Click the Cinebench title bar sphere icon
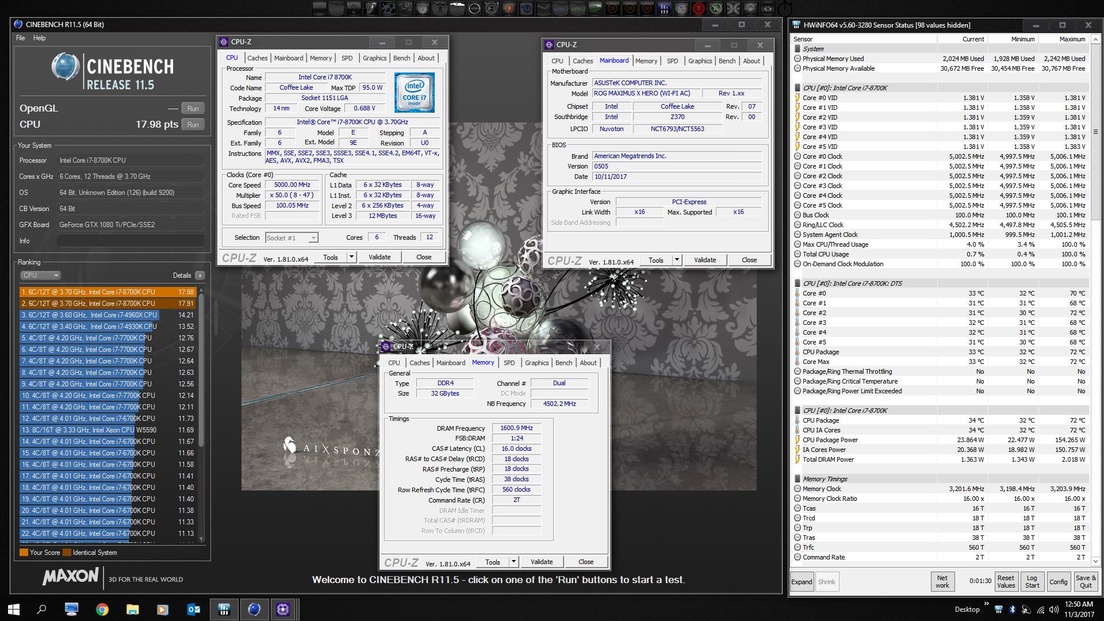The image size is (1104, 621). tap(18, 24)
